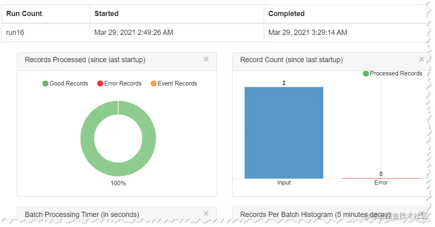Click the blue Input bar

(284, 133)
